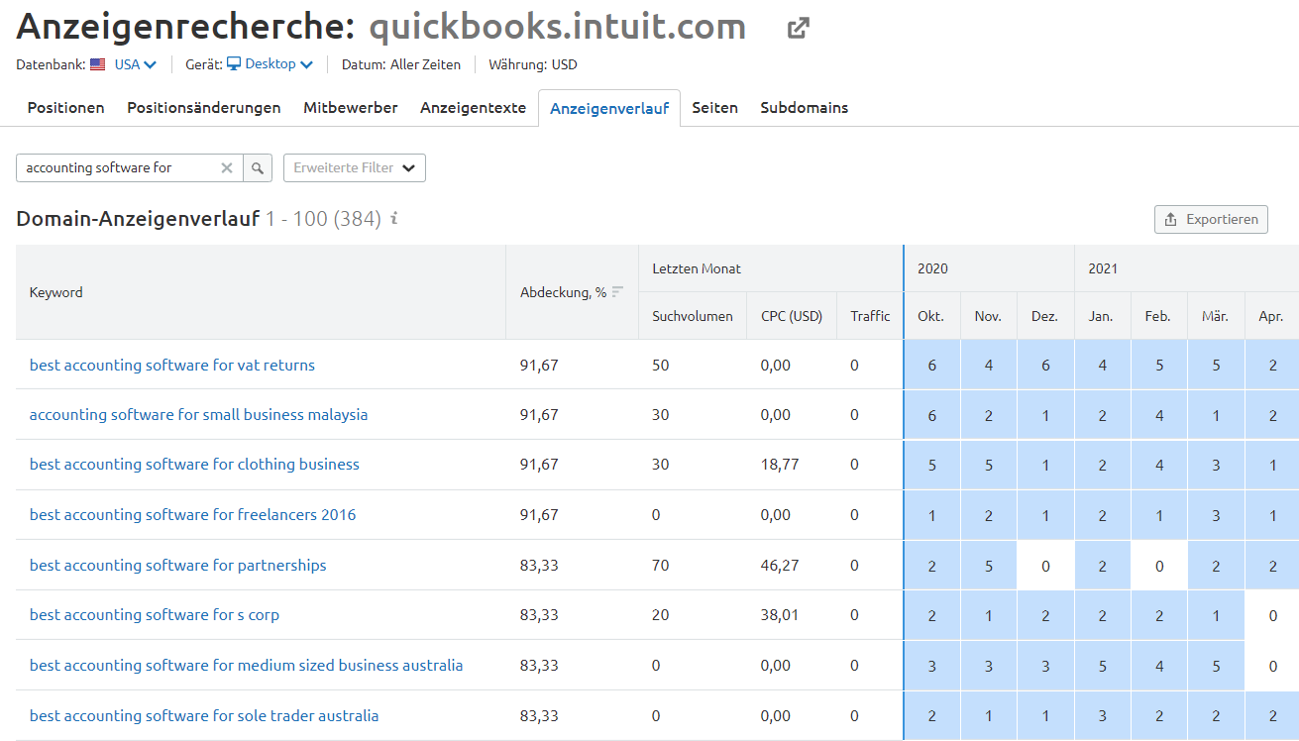Expand the Erweiterte Filter dropdown

pyautogui.click(x=355, y=168)
